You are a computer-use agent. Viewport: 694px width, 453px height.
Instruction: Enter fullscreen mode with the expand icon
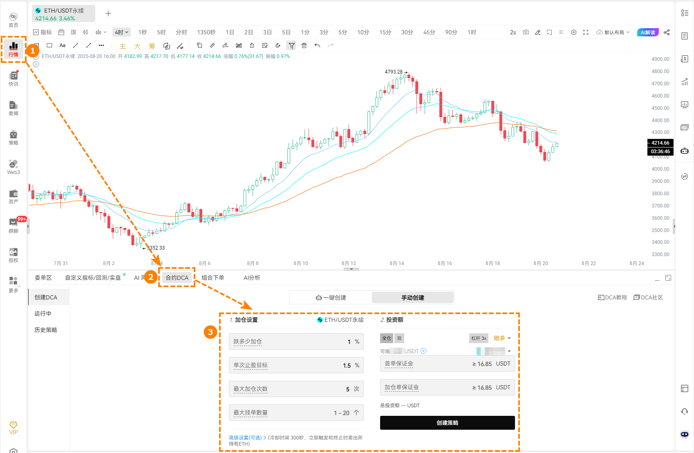coord(586,32)
